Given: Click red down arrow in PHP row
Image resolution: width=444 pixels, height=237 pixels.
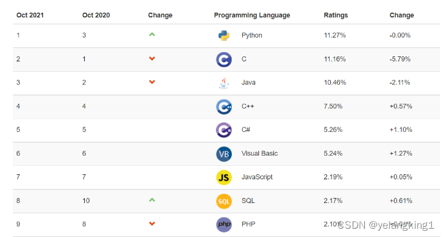Looking at the screenshot, I should 152,224.
